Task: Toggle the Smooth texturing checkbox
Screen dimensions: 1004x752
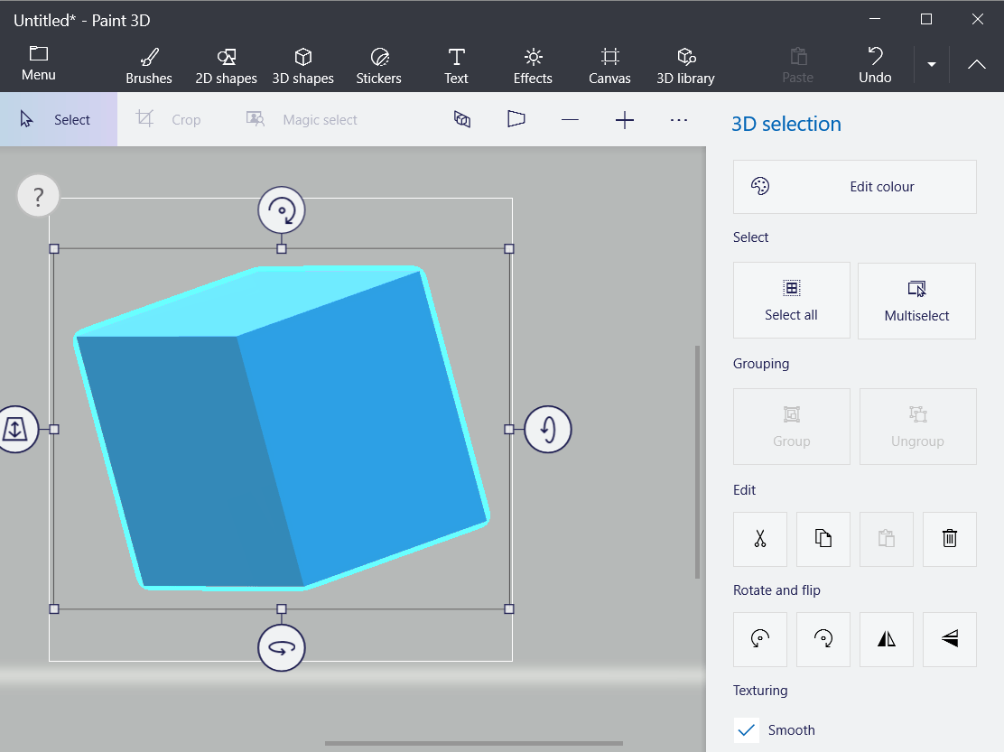Action: coord(746,729)
